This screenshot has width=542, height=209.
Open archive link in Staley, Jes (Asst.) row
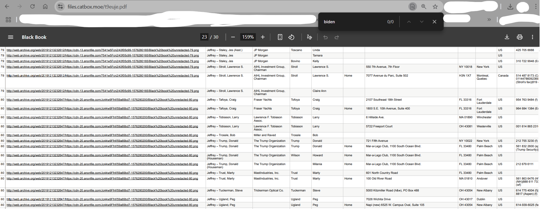point(103,50)
